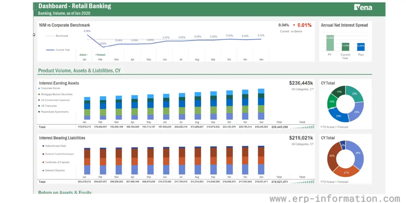Click the Current Year line legend entry
The width and height of the screenshot is (406, 203).
coord(58,50)
